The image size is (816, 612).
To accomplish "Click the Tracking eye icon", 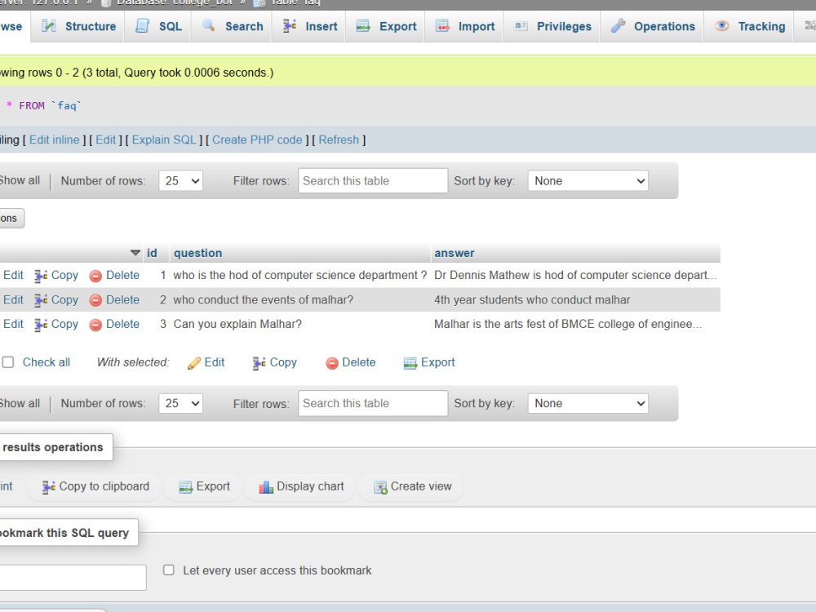I will [x=722, y=25].
